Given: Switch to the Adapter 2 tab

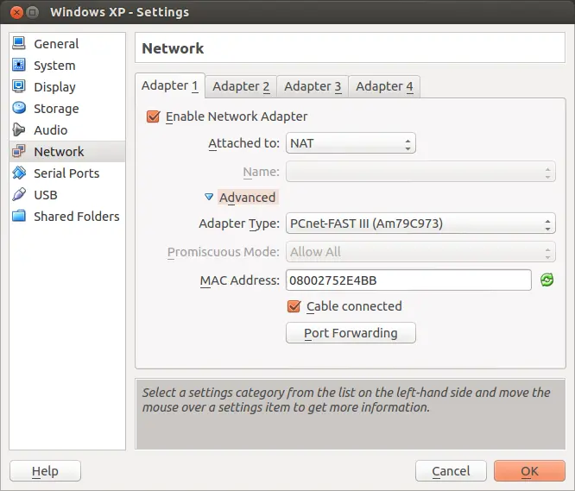Looking at the screenshot, I should tap(241, 86).
